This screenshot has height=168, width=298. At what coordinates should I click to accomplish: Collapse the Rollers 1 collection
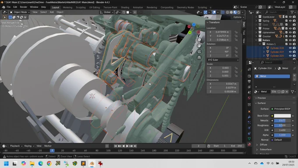(x=260, y=44)
